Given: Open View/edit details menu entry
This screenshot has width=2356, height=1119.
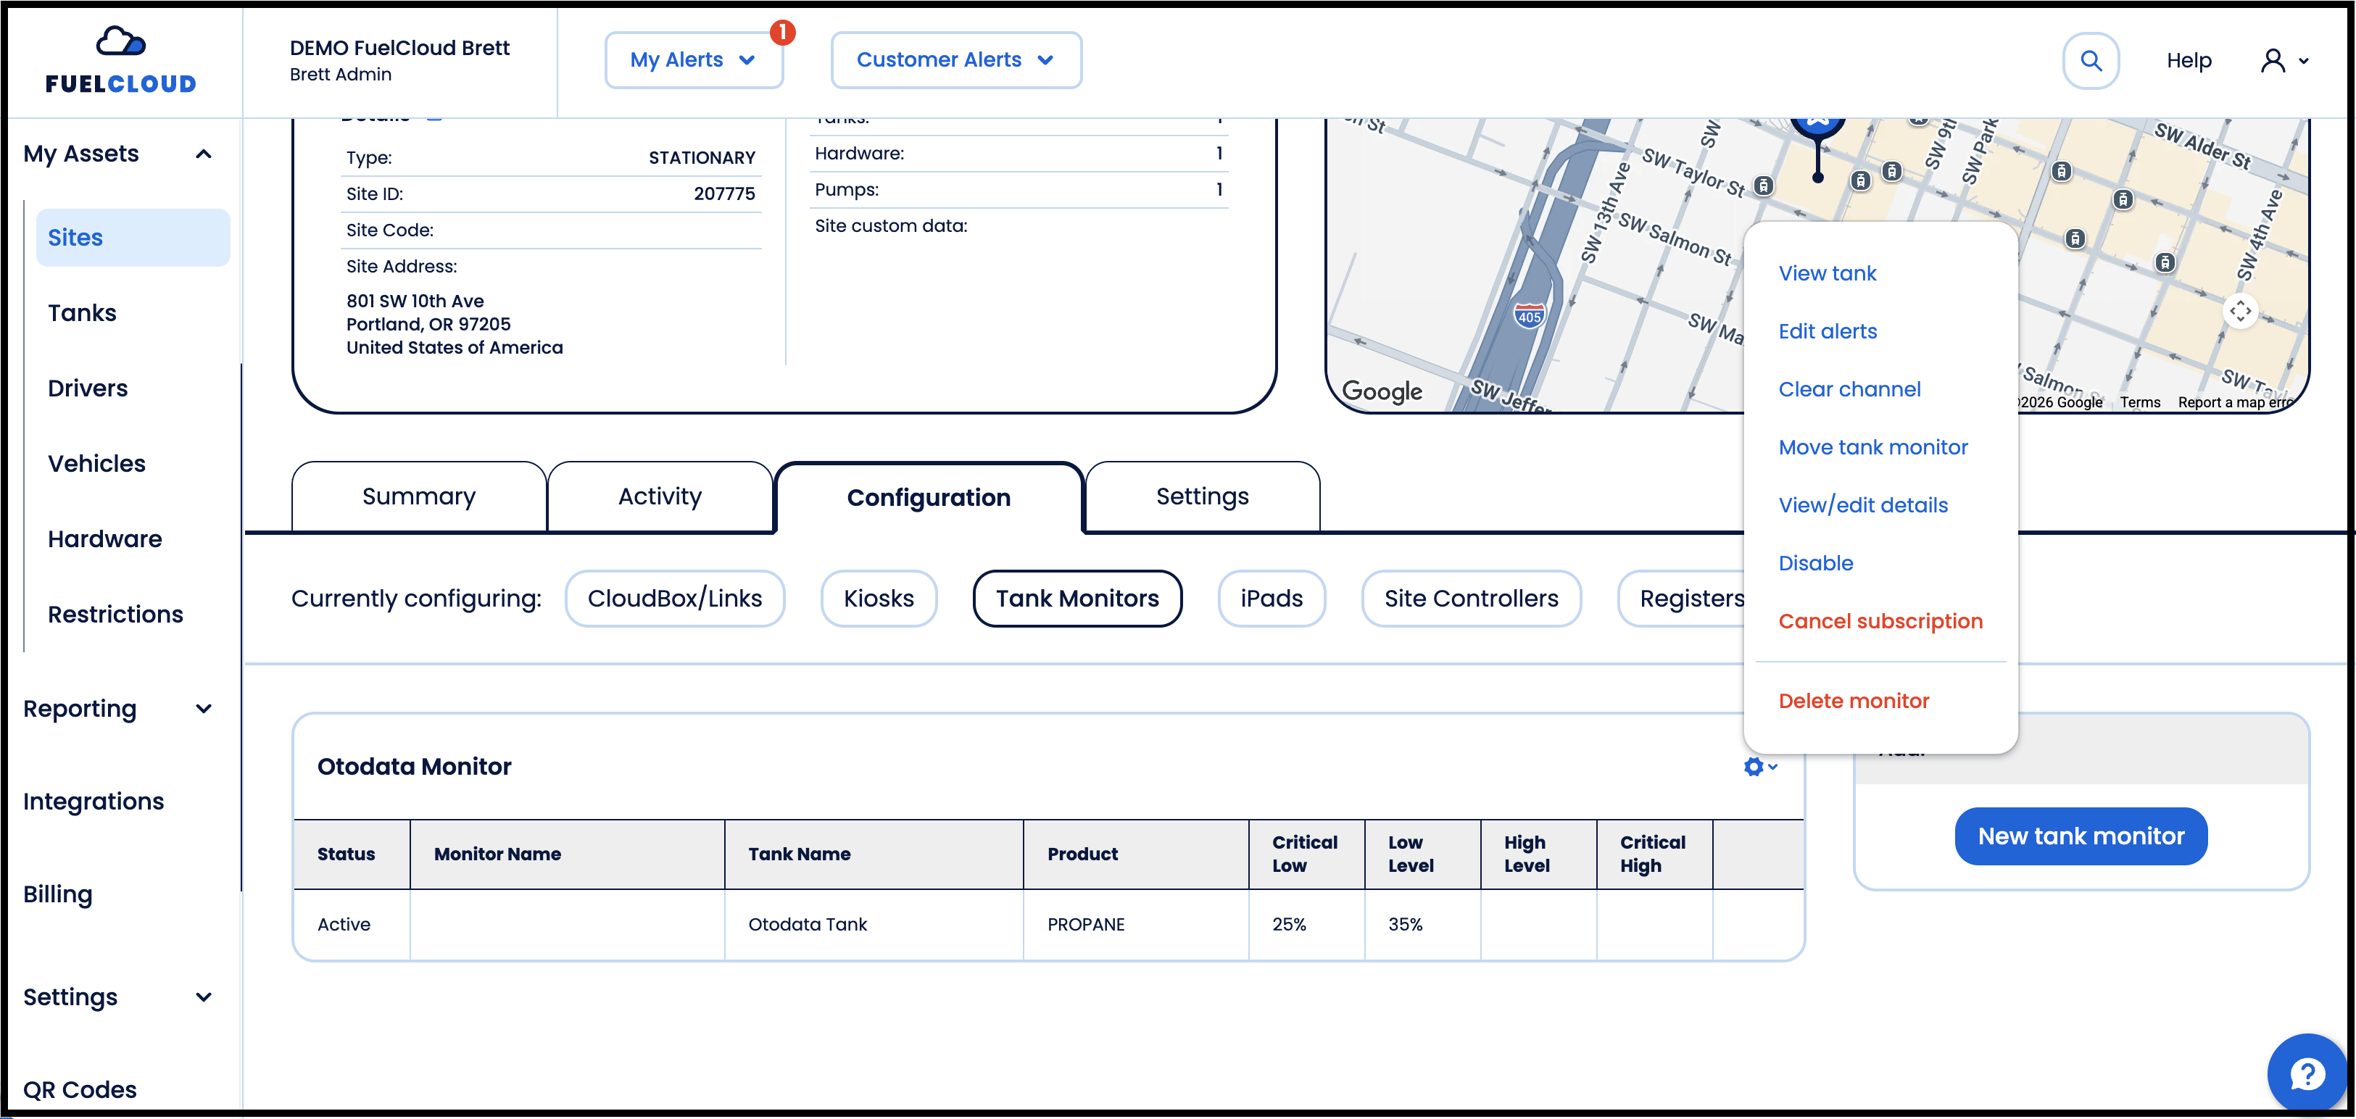Looking at the screenshot, I should tap(1862, 504).
